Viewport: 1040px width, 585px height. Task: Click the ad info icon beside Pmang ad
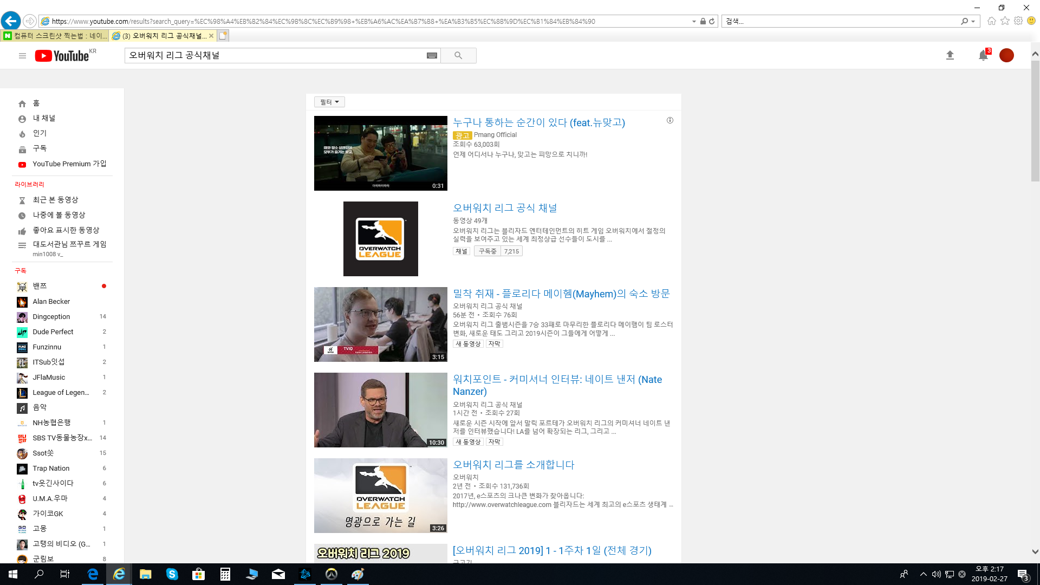(x=670, y=120)
